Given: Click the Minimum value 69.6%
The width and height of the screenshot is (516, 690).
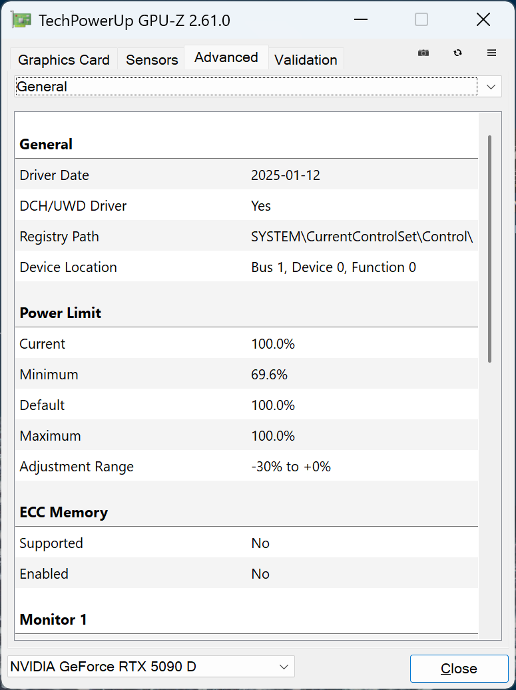Looking at the screenshot, I should tap(269, 375).
